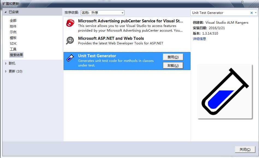Close the dialog with 关闭(C) button
Viewport: 259px width, 158px height.
tap(245, 150)
